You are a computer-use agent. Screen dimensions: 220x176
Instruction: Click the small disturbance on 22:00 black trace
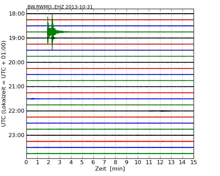[x=160, y=111]
